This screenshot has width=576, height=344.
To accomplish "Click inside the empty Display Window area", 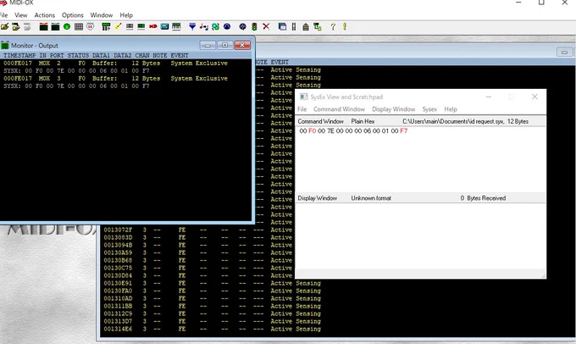I will [420, 236].
